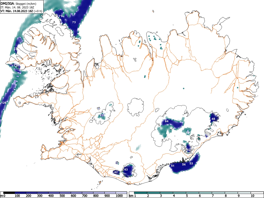Click the 69 value on teal patch
Image resolution: width=264 pixels, height=198 pixels.
point(188,133)
